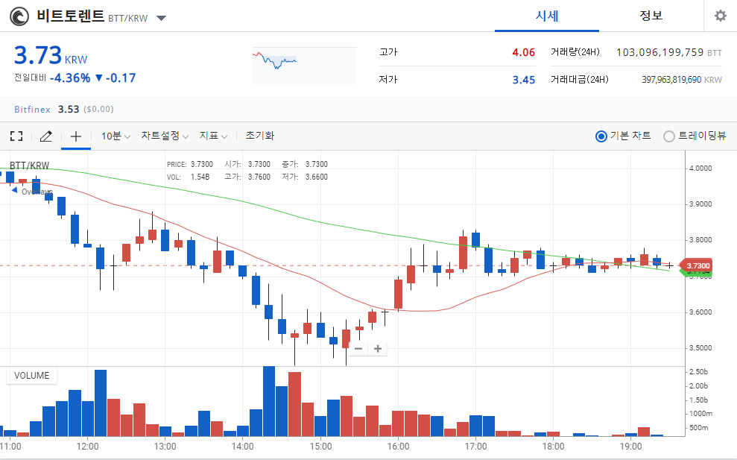Click the 고가 value 4.06
Image resolution: width=737 pixels, height=460 pixels.
pyautogui.click(x=524, y=52)
